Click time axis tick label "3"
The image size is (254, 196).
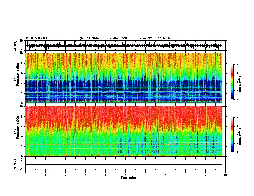pos(85,175)
